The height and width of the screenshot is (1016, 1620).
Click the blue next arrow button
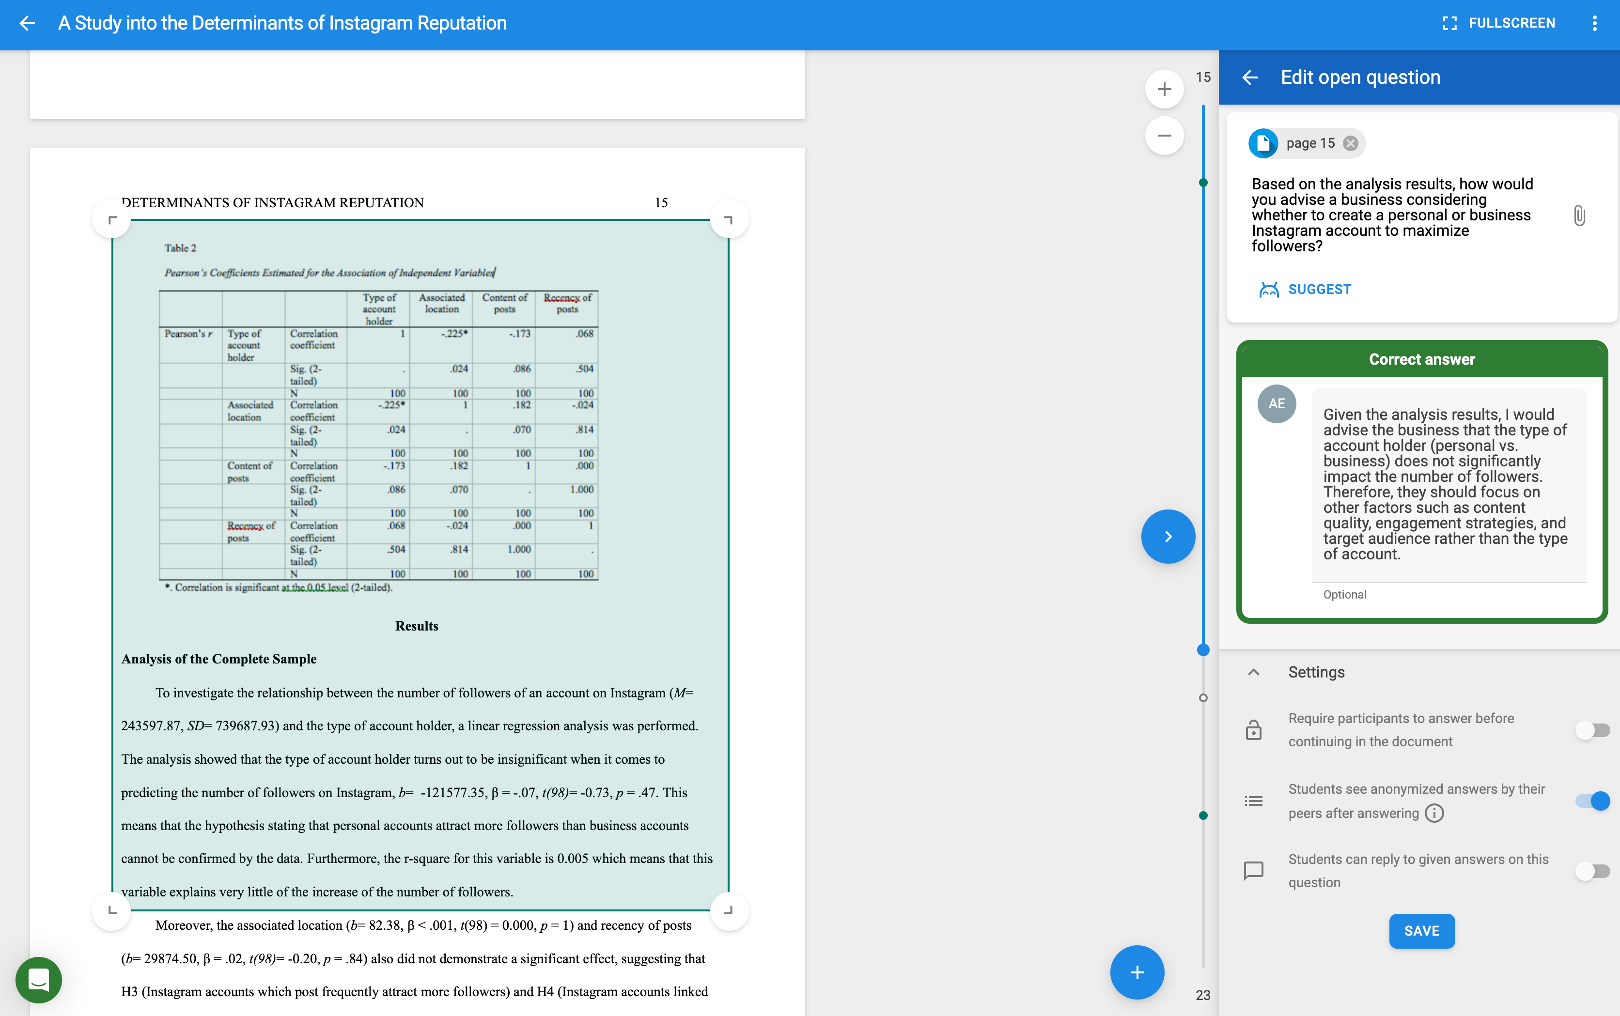[x=1168, y=536]
